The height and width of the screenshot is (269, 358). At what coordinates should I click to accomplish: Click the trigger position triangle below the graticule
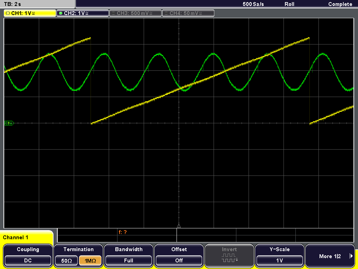coord(179,226)
